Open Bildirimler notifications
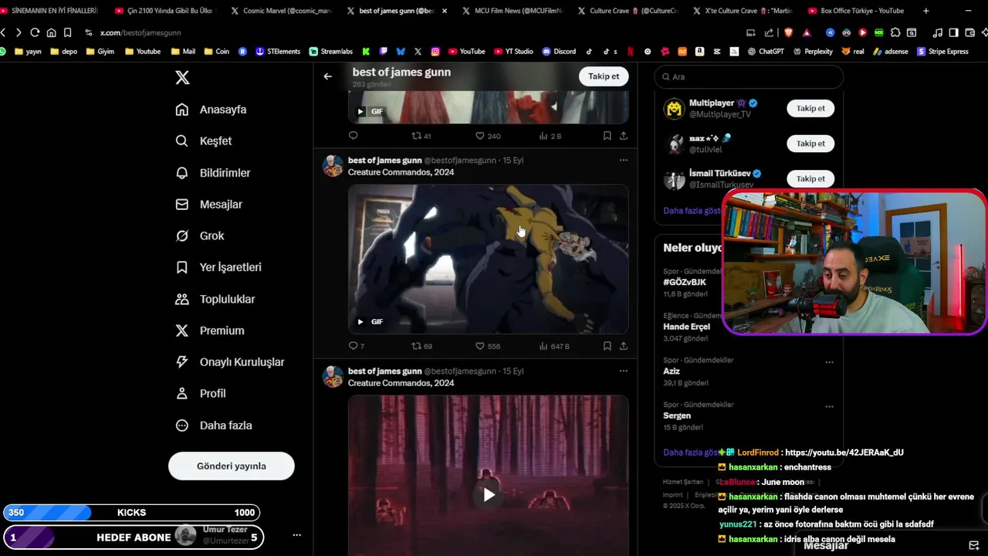The width and height of the screenshot is (988, 556). (x=212, y=173)
